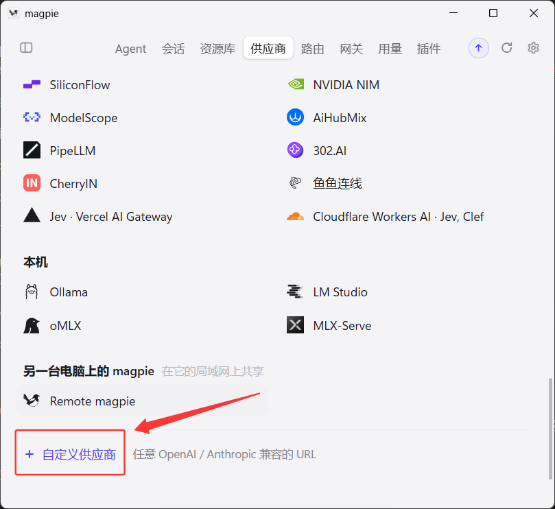Image resolution: width=555 pixels, height=509 pixels.
Task: Click the ModelScope logo icon
Action: 32,117
